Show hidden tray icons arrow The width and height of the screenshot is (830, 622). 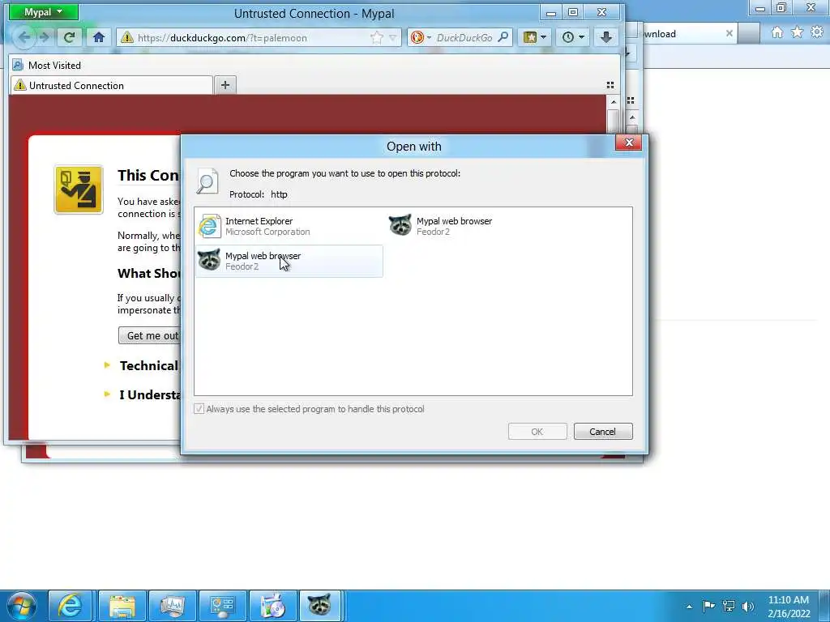(689, 607)
